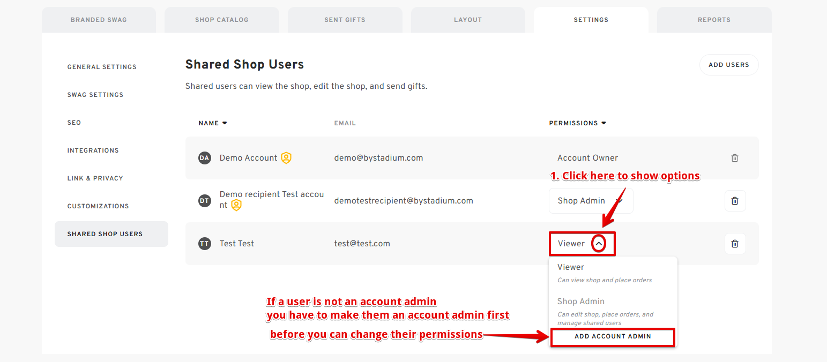Click Add Account Admin button
The image size is (827, 362).
click(x=613, y=337)
